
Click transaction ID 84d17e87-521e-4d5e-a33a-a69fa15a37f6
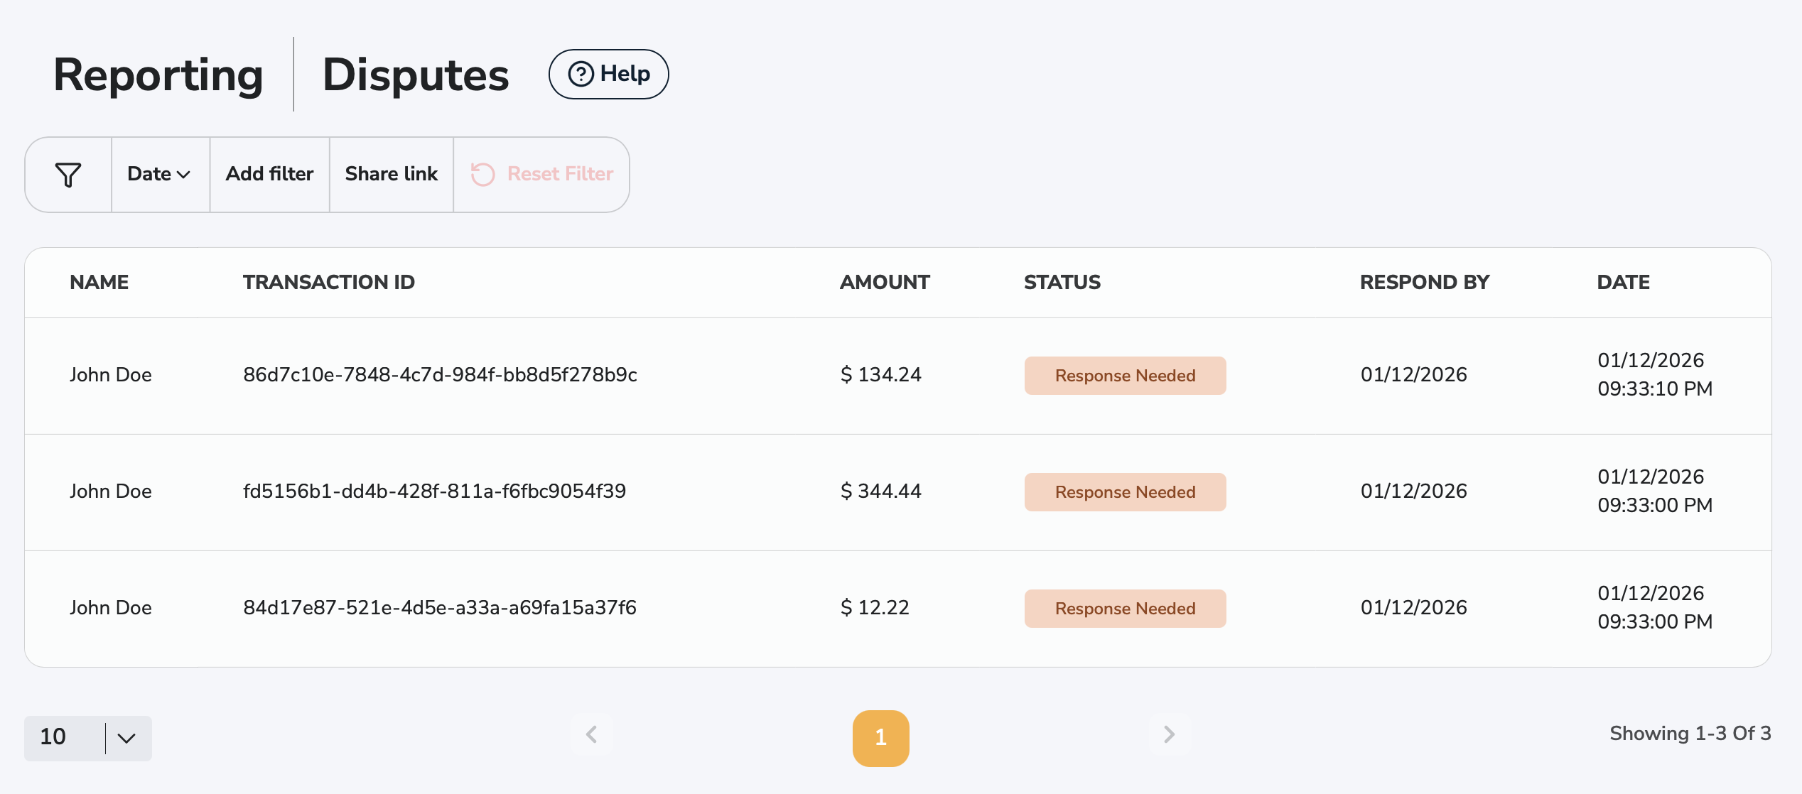pyautogui.click(x=439, y=608)
